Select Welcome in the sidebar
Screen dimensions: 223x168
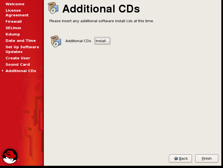15,4
